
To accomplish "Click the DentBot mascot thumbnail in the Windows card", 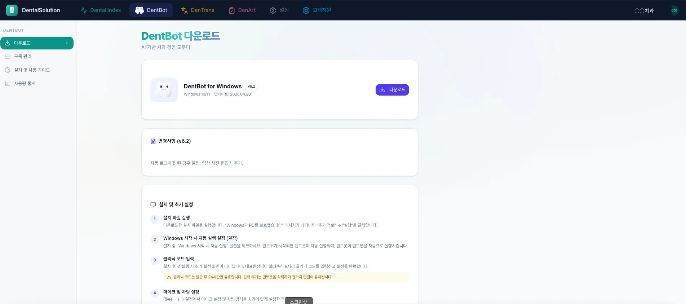I will (164, 90).
